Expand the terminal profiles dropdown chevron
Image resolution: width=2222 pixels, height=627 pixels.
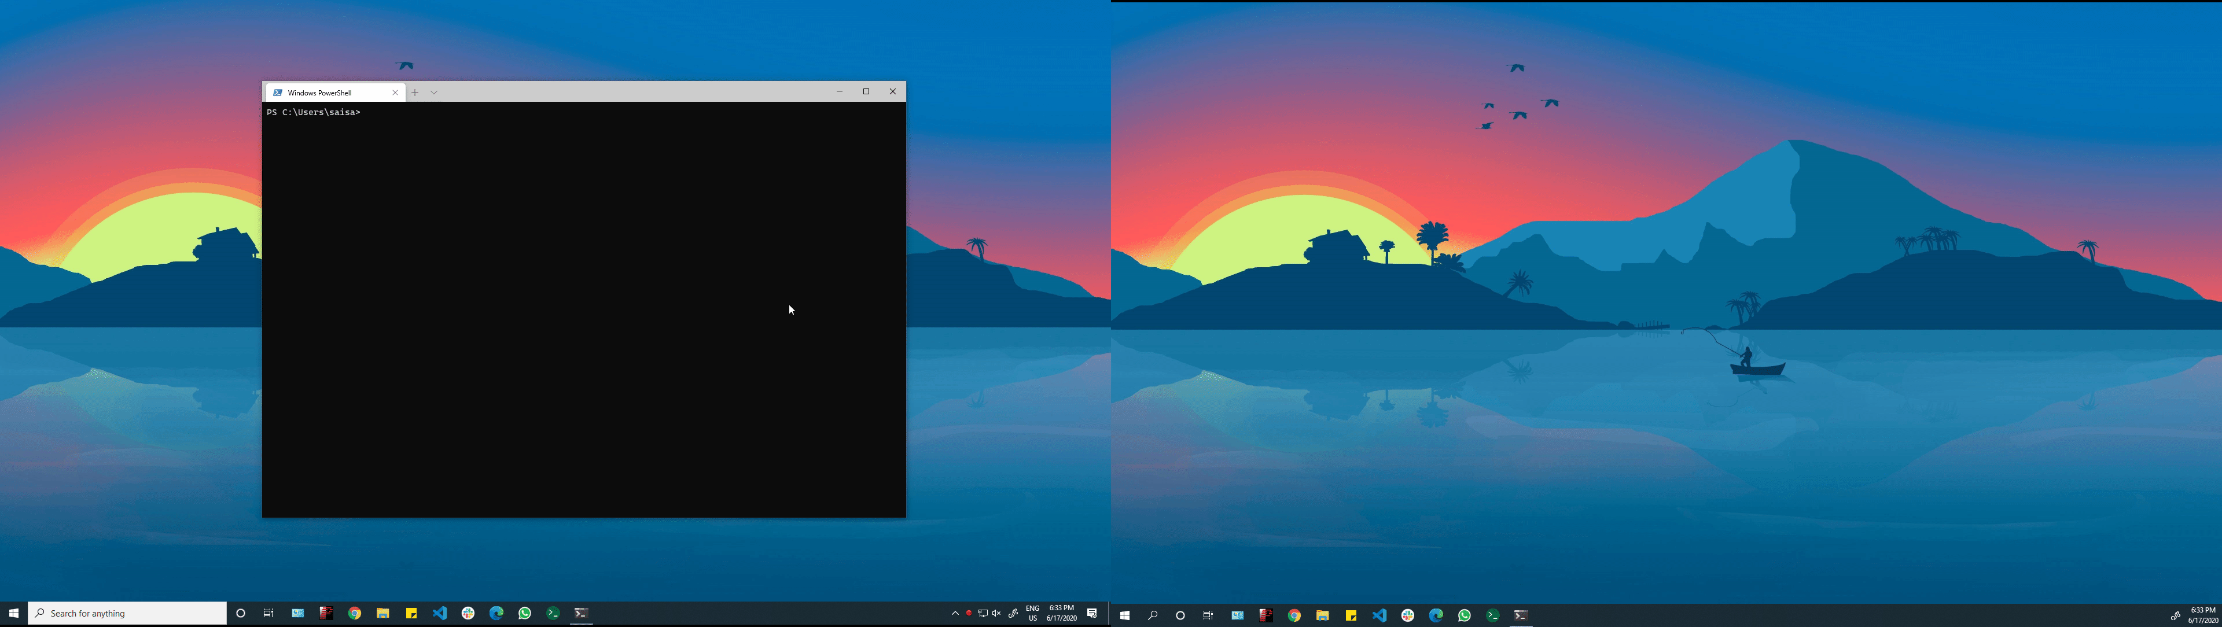click(434, 93)
